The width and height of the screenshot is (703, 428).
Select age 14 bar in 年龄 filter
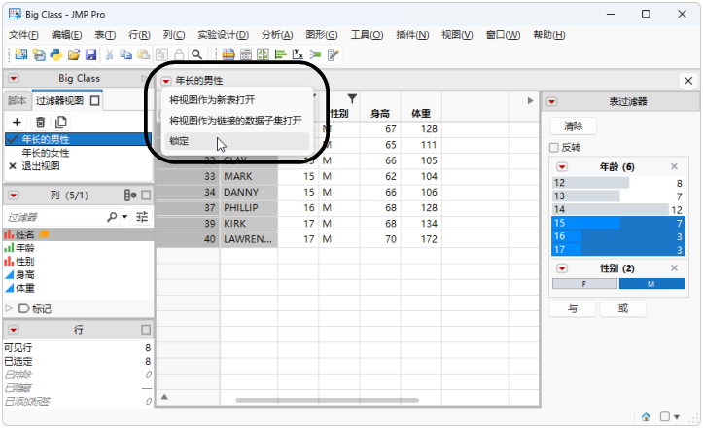(x=618, y=209)
